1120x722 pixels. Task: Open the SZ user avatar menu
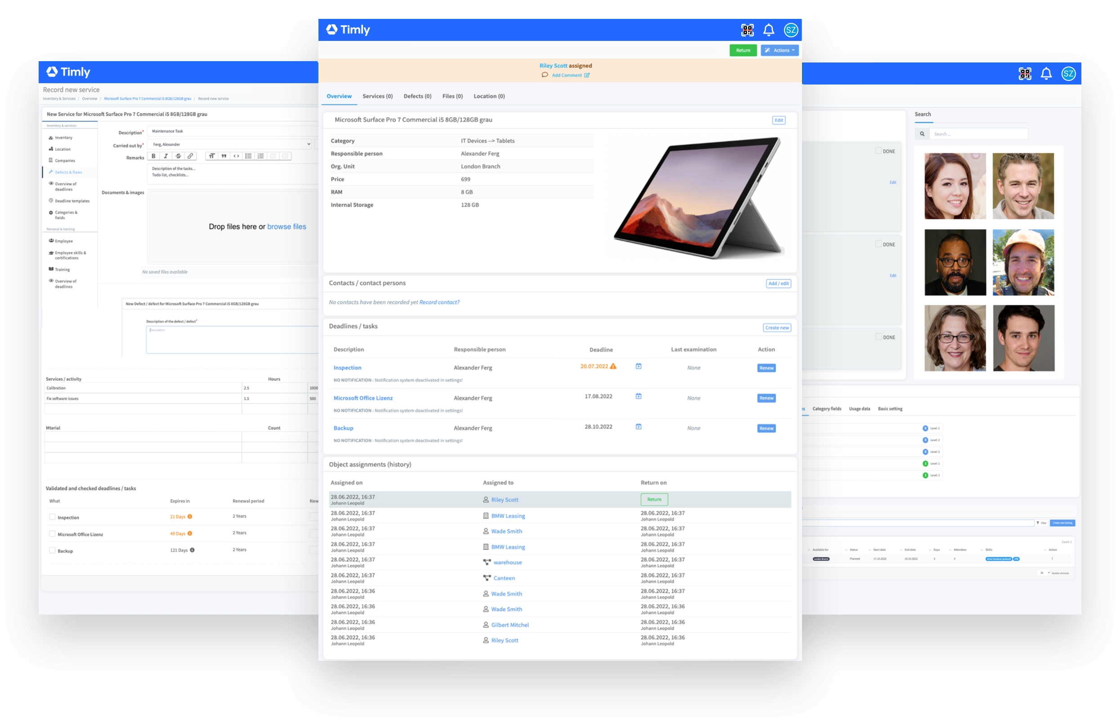[791, 30]
